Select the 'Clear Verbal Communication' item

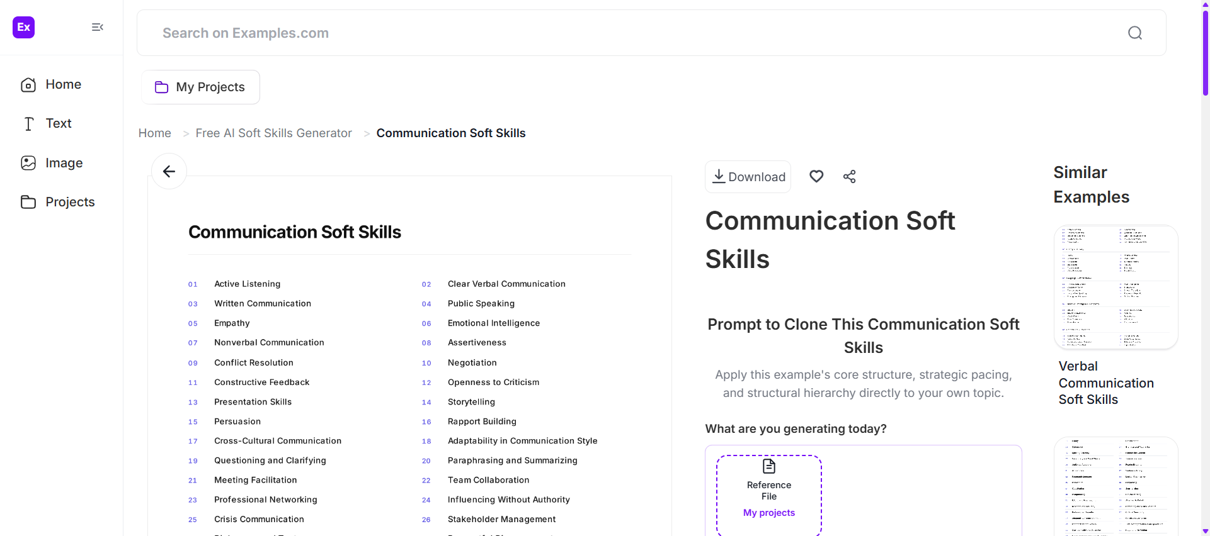tap(506, 284)
